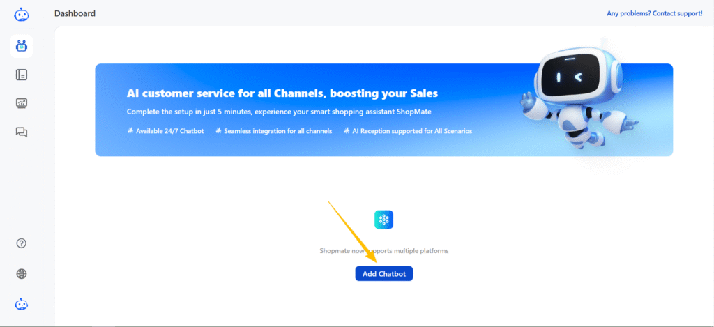Open the conversations chat bubbles icon
Image resolution: width=714 pixels, height=327 pixels.
(x=22, y=132)
